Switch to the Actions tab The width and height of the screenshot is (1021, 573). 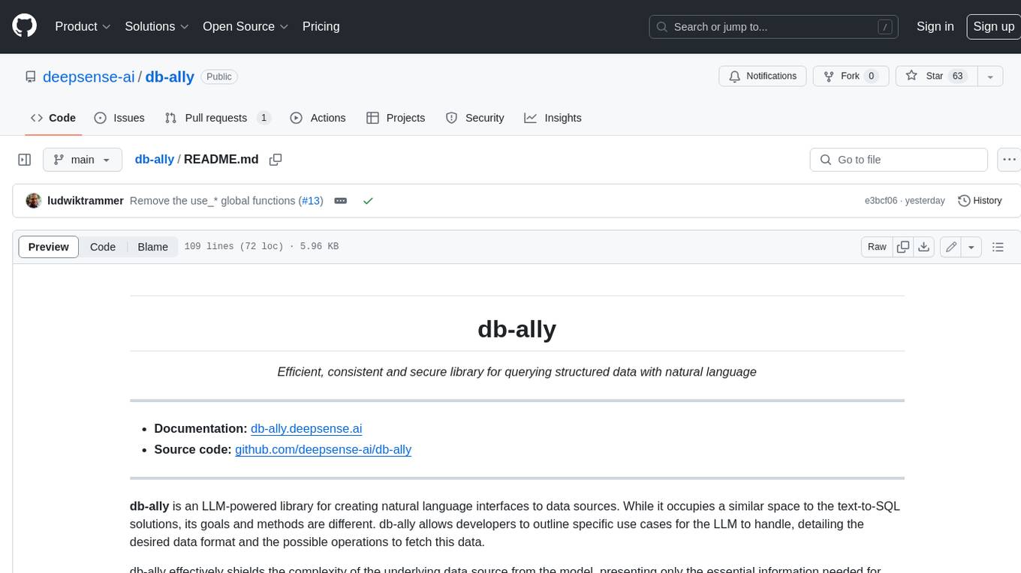point(318,118)
